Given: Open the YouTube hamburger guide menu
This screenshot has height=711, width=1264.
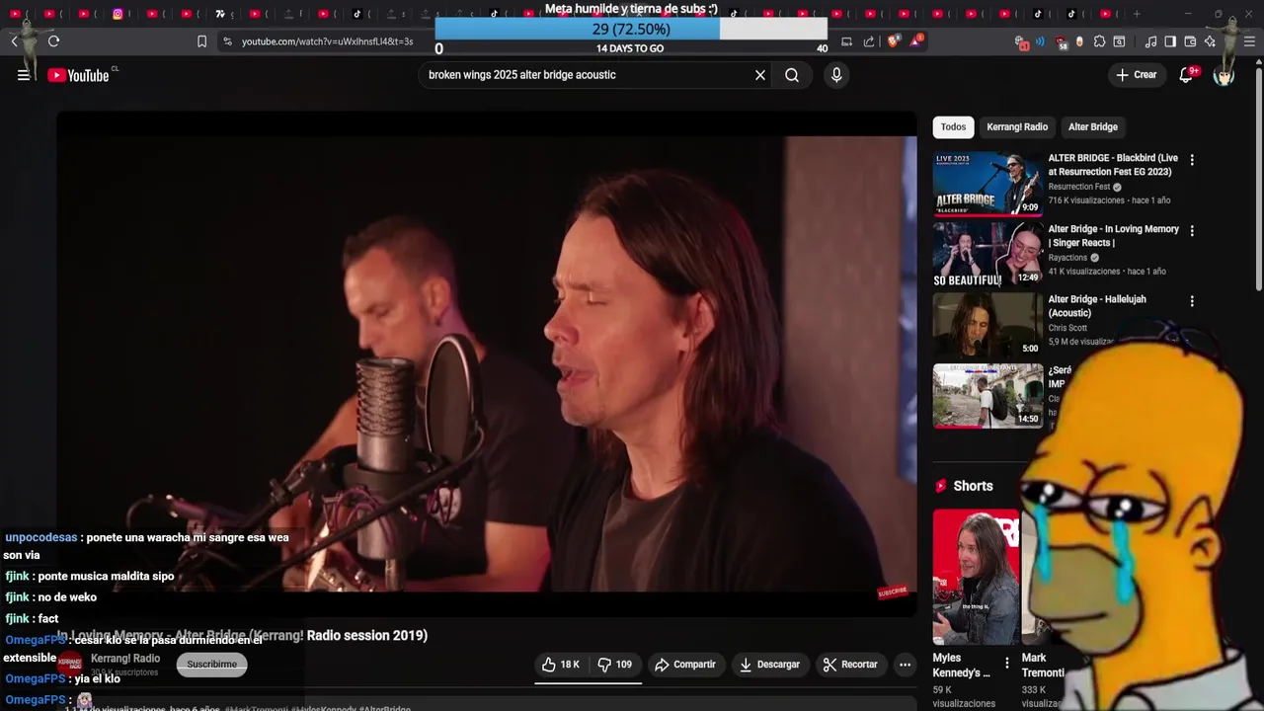Looking at the screenshot, I should 24,75.
